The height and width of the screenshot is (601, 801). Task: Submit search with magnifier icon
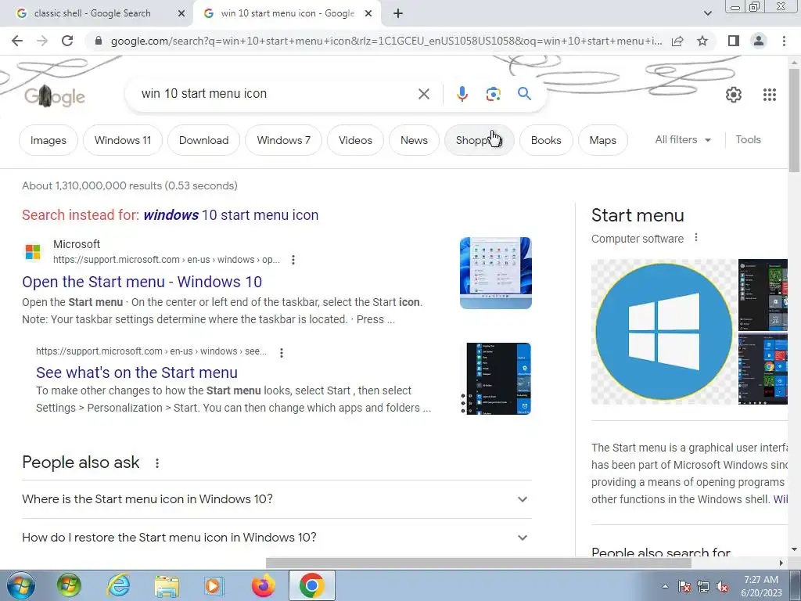[x=524, y=94]
